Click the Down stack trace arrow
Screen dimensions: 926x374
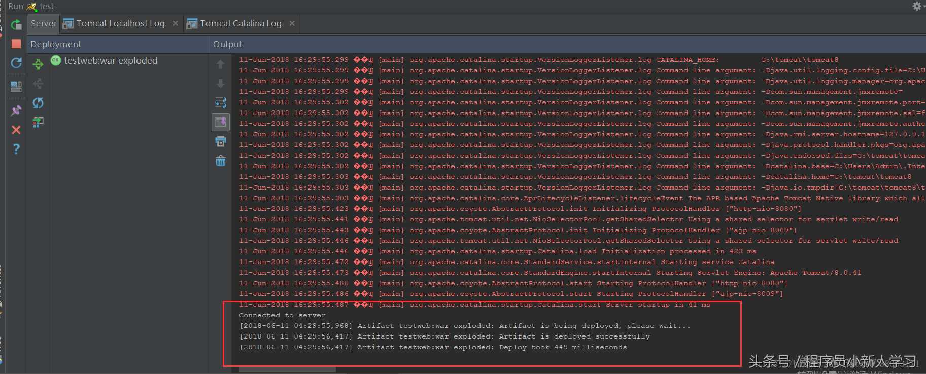click(x=220, y=84)
